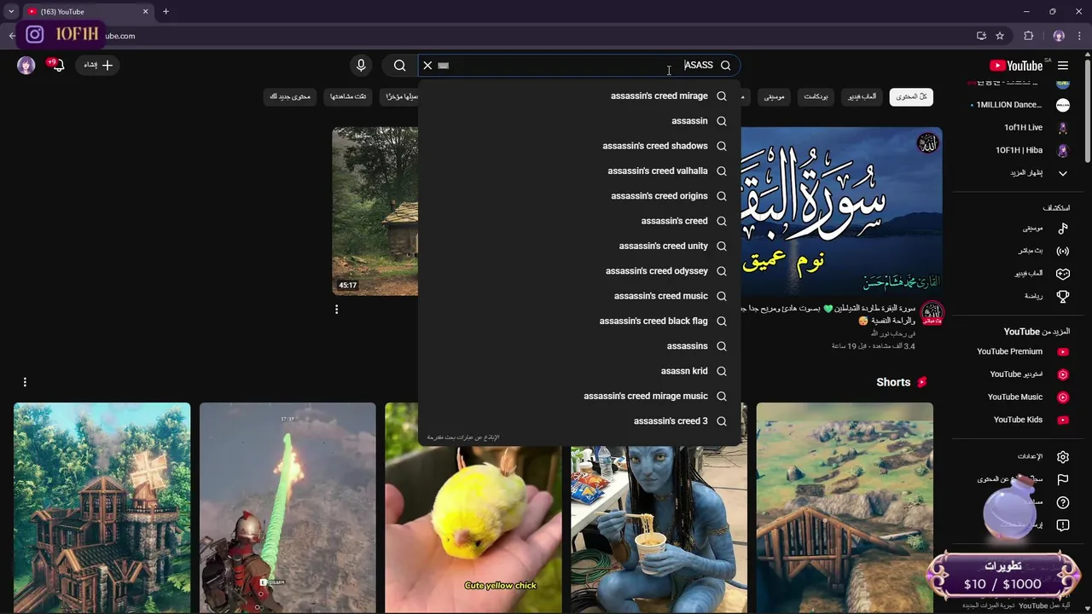This screenshot has width=1092, height=614.
Task: Click the report search predictions link
Action: [463, 437]
